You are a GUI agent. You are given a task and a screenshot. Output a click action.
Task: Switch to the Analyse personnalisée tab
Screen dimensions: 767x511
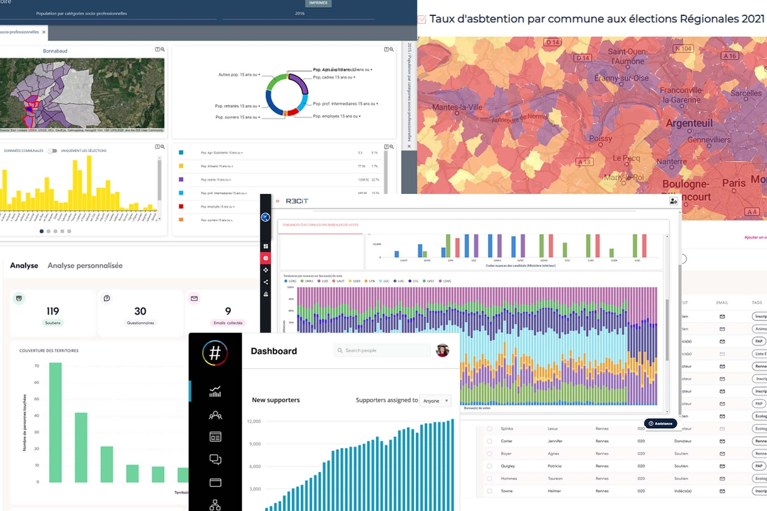click(x=85, y=266)
